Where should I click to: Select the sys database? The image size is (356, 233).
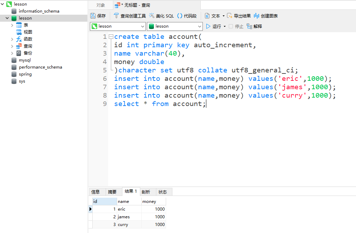(22, 81)
